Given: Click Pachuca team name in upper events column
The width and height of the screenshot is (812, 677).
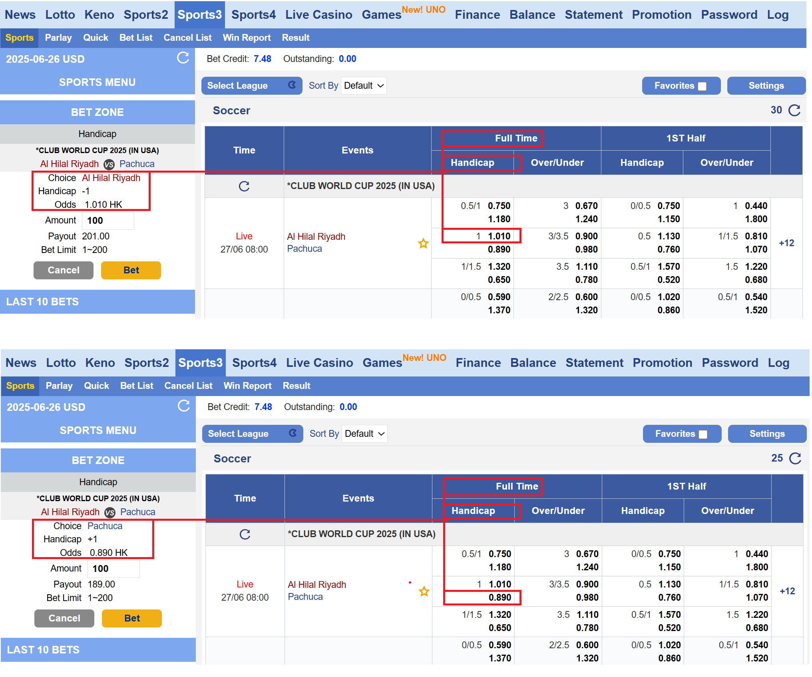Looking at the screenshot, I should click(x=304, y=249).
